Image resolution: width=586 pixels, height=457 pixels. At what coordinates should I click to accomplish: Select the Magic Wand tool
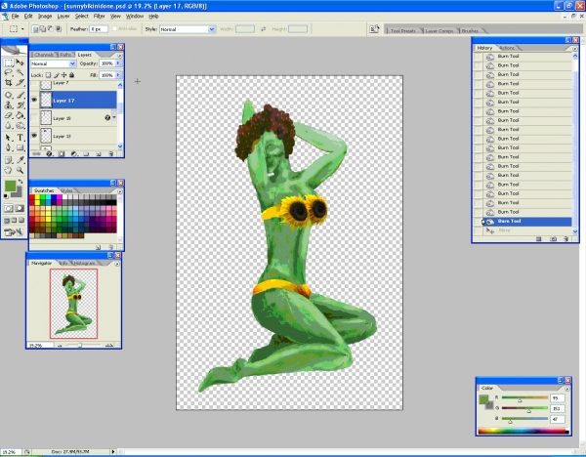click(x=21, y=72)
